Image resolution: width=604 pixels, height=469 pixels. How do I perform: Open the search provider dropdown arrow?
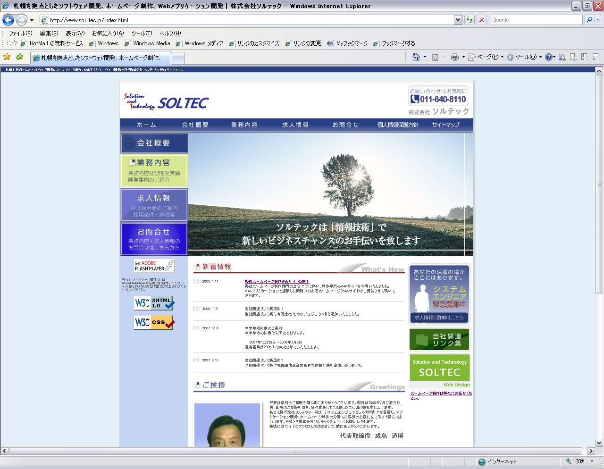tap(597, 20)
